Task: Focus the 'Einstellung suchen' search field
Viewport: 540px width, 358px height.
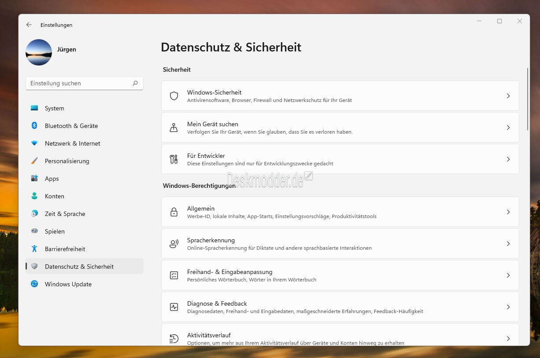Action: tap(85, 83)
